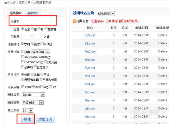Open the 69p.net domain link
The height and width of the screenshot is (124, 169).
90,43
